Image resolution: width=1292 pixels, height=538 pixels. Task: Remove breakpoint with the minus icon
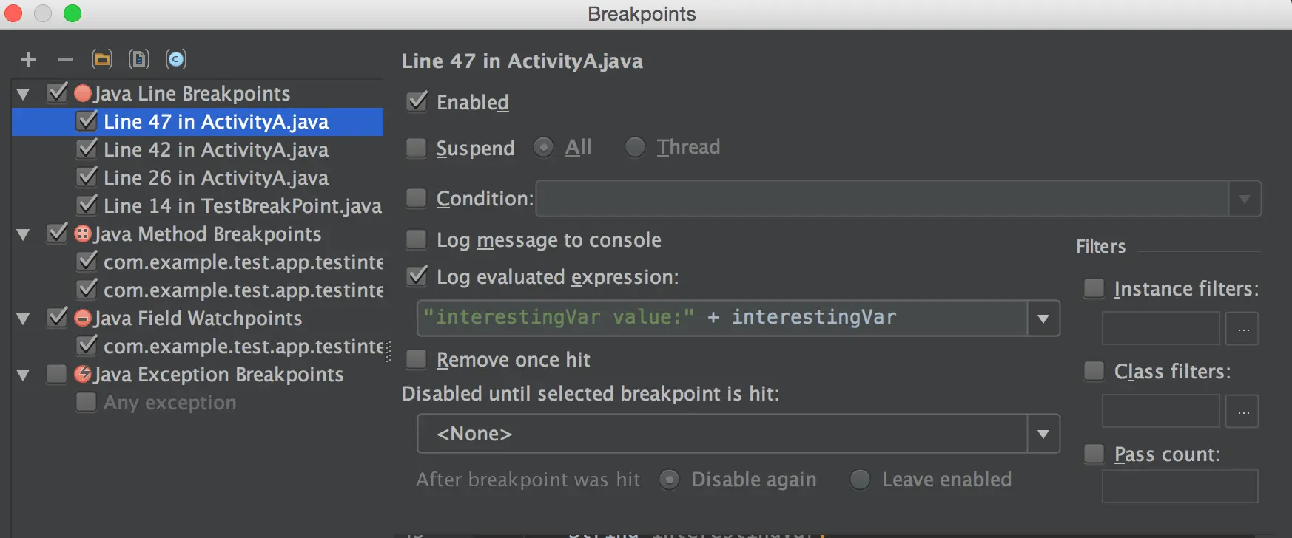(x=65, y=59)
